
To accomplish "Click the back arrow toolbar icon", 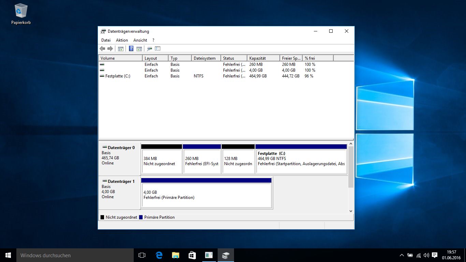I will pos(102,49).
